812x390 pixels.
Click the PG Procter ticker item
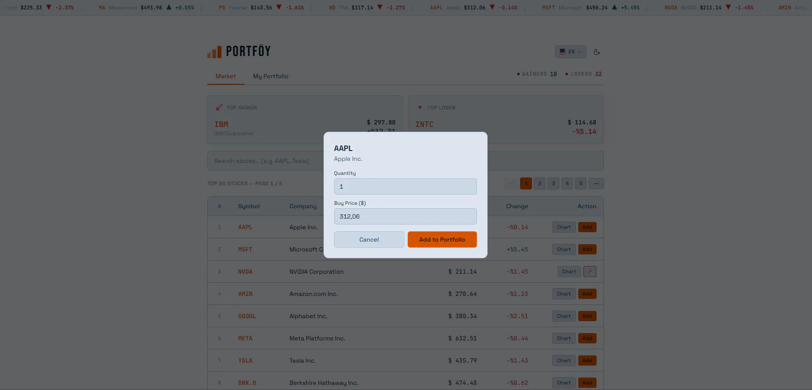point(262,8)
